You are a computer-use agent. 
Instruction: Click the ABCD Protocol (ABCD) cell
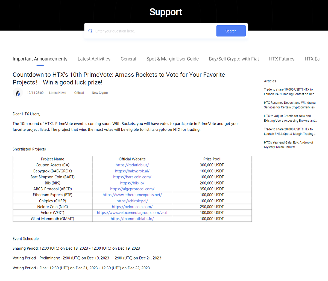tap(52, 189)
